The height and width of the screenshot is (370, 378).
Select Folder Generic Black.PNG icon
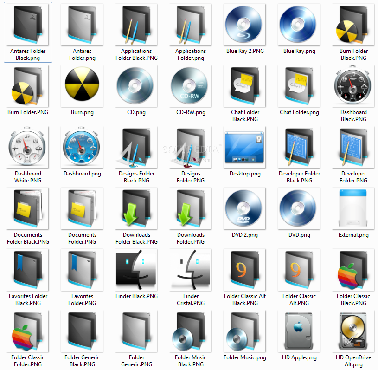(82, 331)
